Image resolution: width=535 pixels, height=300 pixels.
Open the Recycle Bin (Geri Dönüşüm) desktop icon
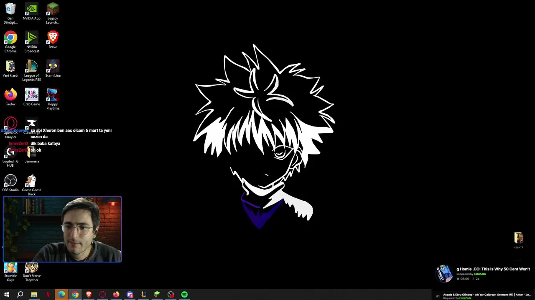(10, 13)
